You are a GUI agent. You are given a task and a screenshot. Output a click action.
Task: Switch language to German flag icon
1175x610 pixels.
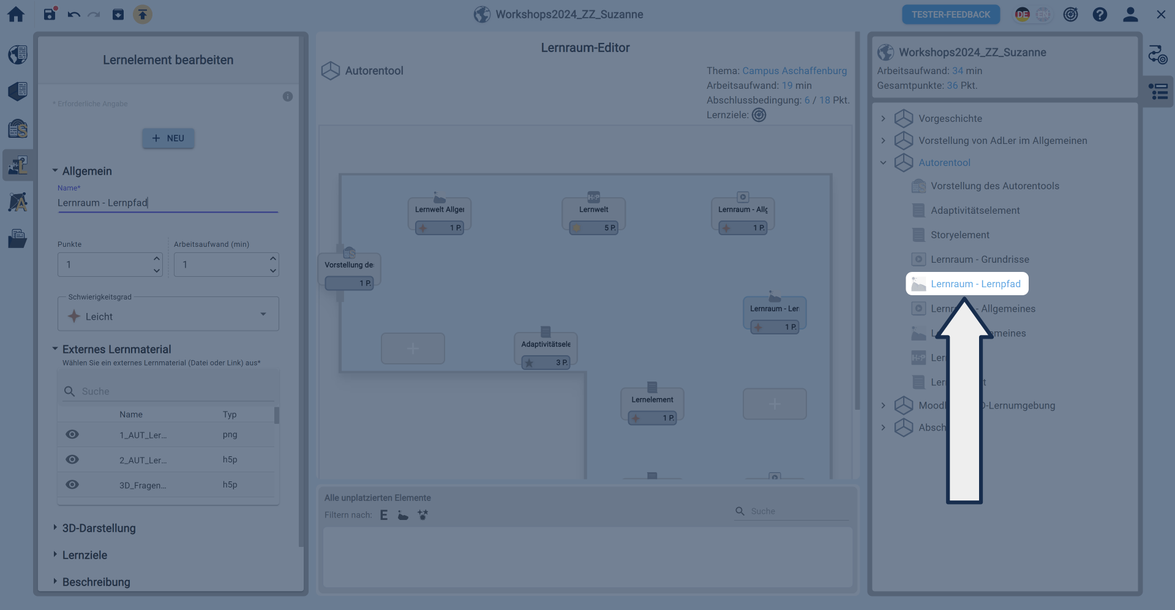pyautogui.click(x=1022, y=15)
